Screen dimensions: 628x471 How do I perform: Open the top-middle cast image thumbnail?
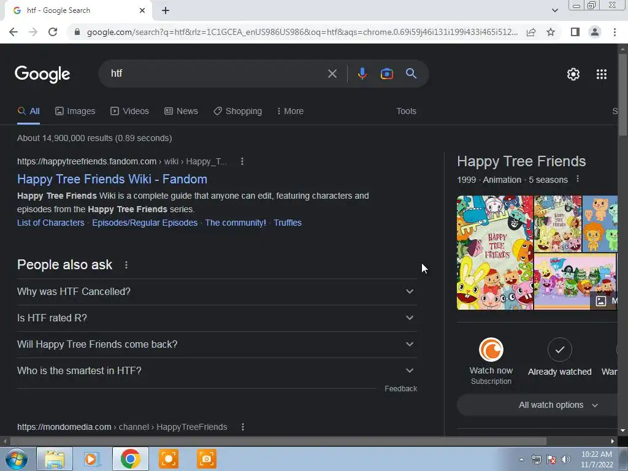[558, 223]
